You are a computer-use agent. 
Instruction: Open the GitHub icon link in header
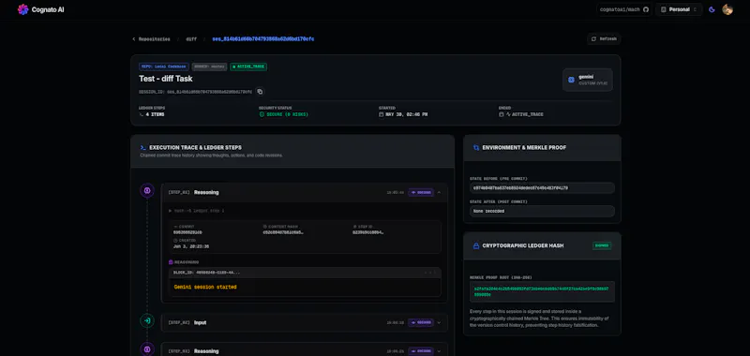(646, 9)
